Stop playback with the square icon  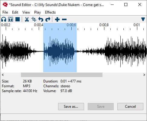[18, 19]
